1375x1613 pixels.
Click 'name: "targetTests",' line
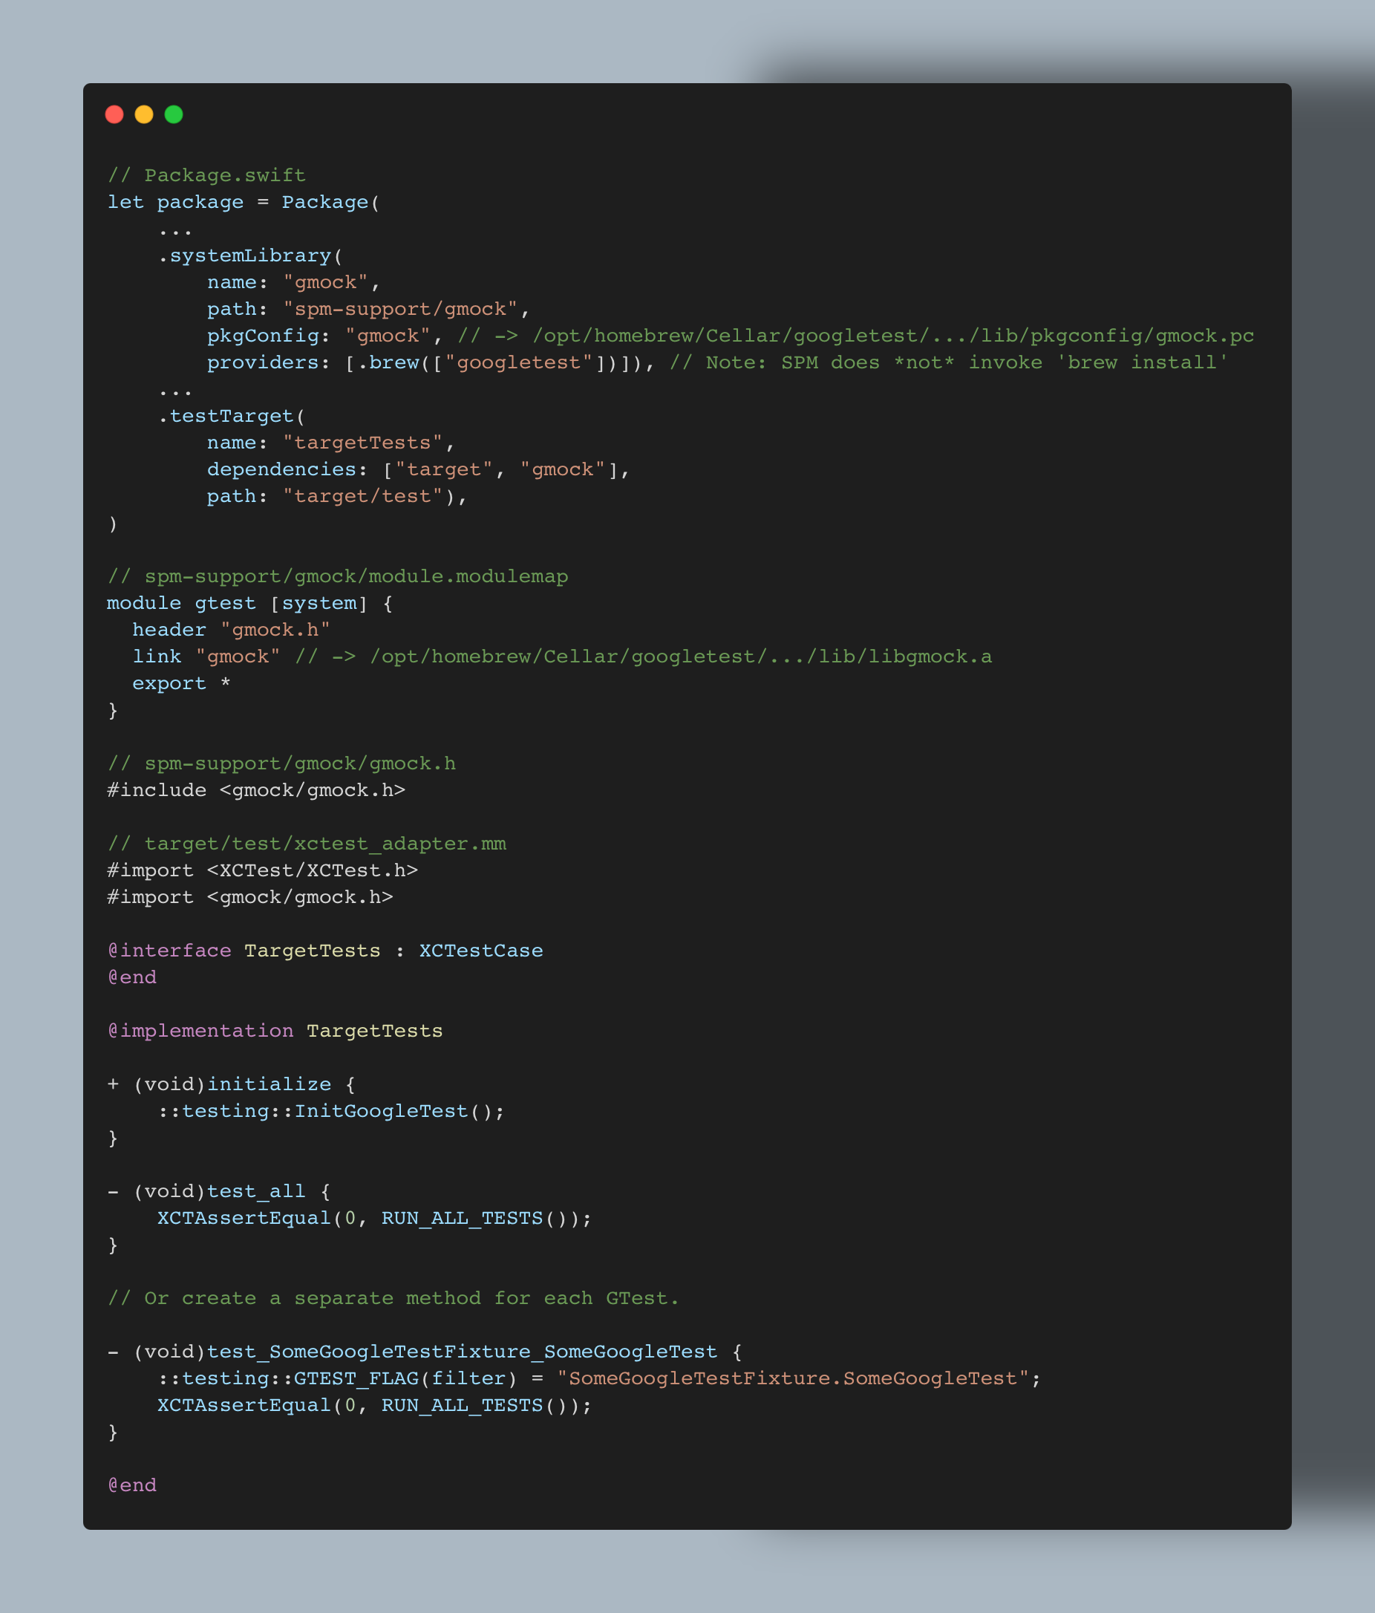tap(330, 443)
